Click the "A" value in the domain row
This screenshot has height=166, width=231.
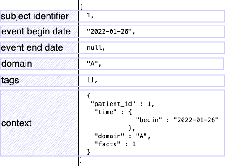(x=92, y=64)
